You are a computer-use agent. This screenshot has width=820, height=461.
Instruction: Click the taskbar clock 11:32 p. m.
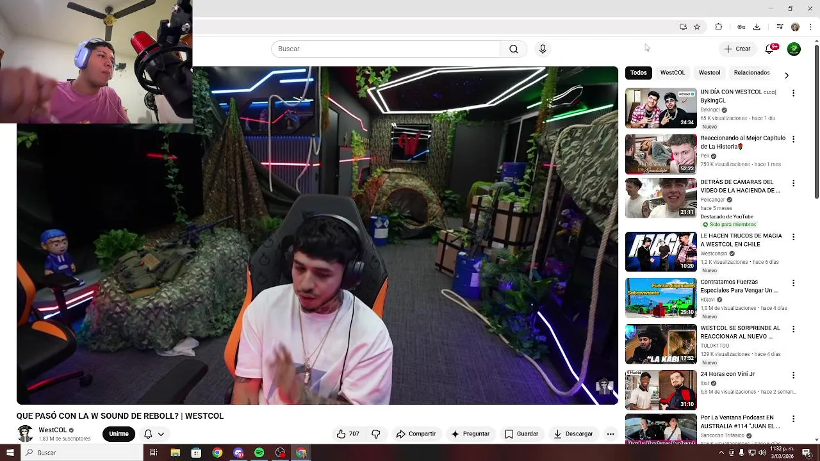tap(783, 453)
